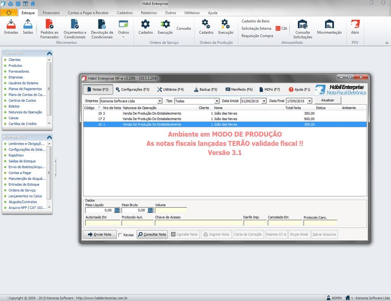This screenshot has height=301, width=391.
Task: Click the Consulta ordens de serviço item
Action: (x=184, y=28)
